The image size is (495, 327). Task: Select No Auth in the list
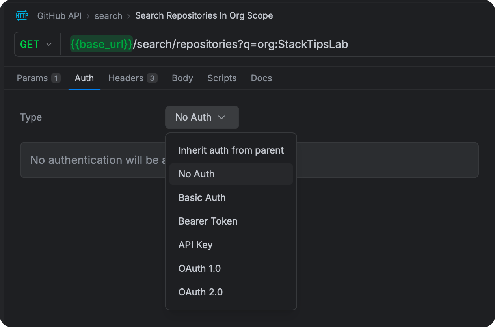tap(231, 174)
